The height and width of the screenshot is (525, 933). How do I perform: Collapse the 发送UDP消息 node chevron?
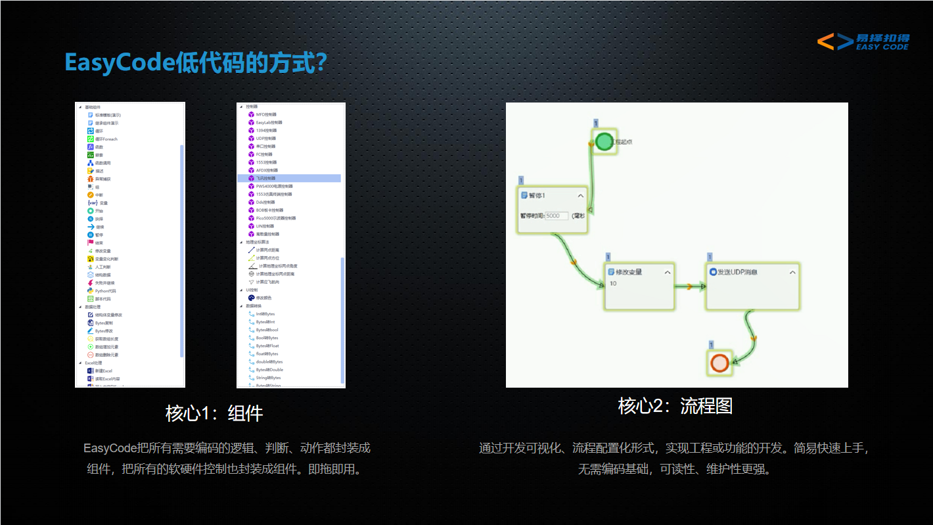click(x=792, y=272)
